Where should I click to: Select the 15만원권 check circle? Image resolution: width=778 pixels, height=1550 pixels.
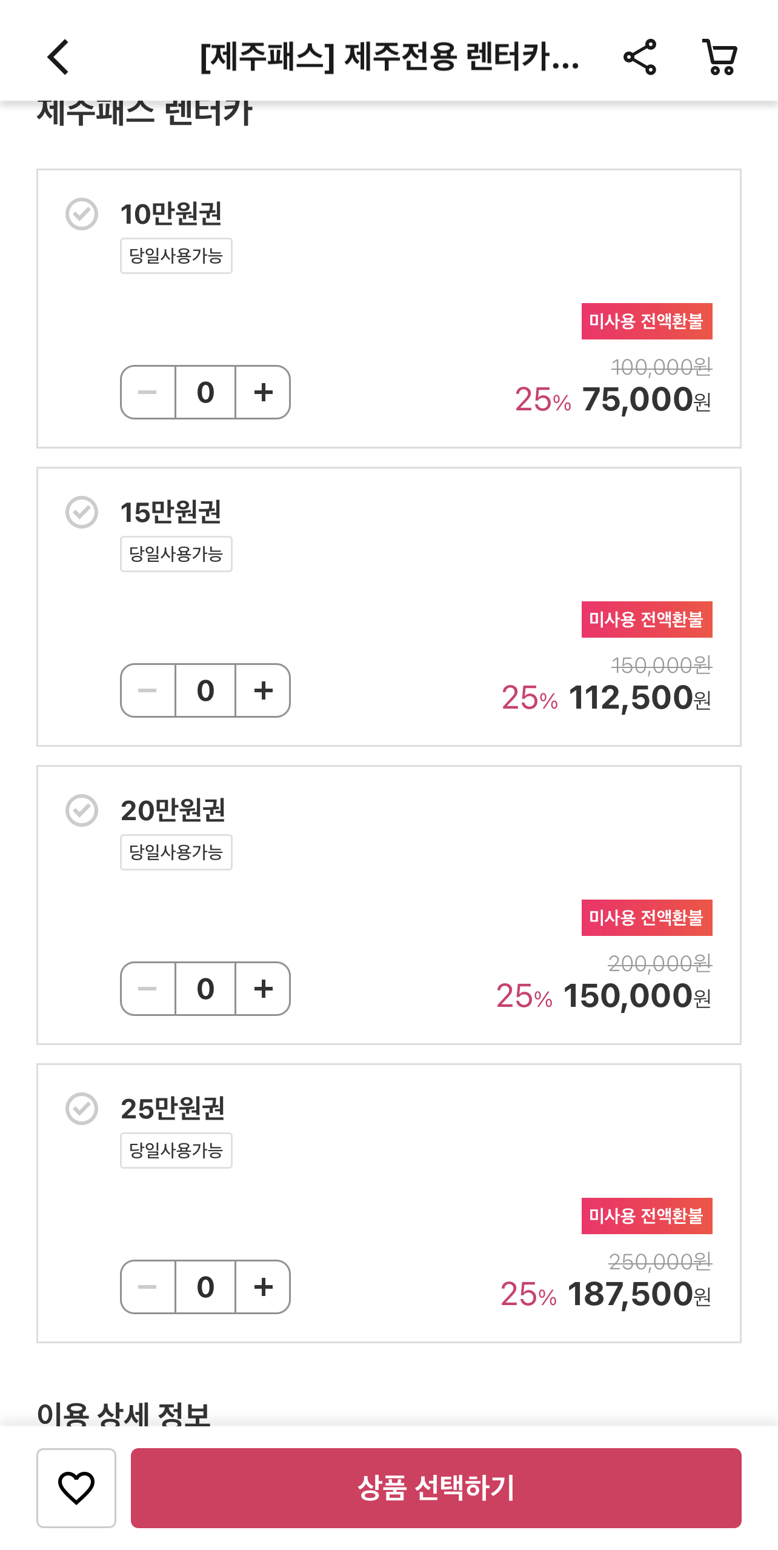[82, 512]
